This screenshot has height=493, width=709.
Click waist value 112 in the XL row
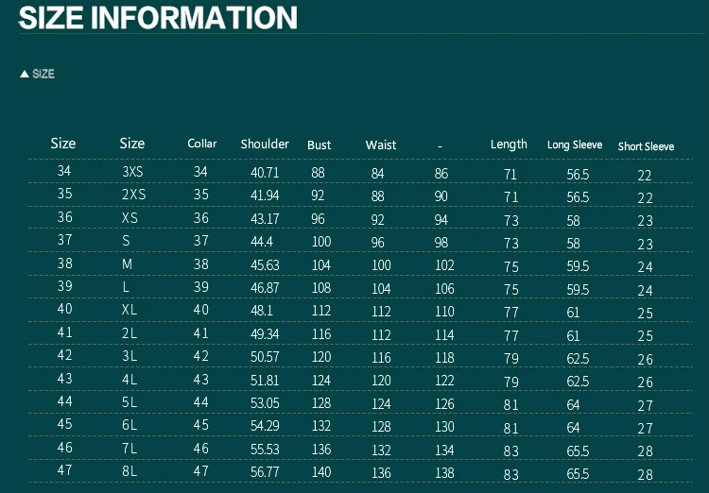point(381,312)
